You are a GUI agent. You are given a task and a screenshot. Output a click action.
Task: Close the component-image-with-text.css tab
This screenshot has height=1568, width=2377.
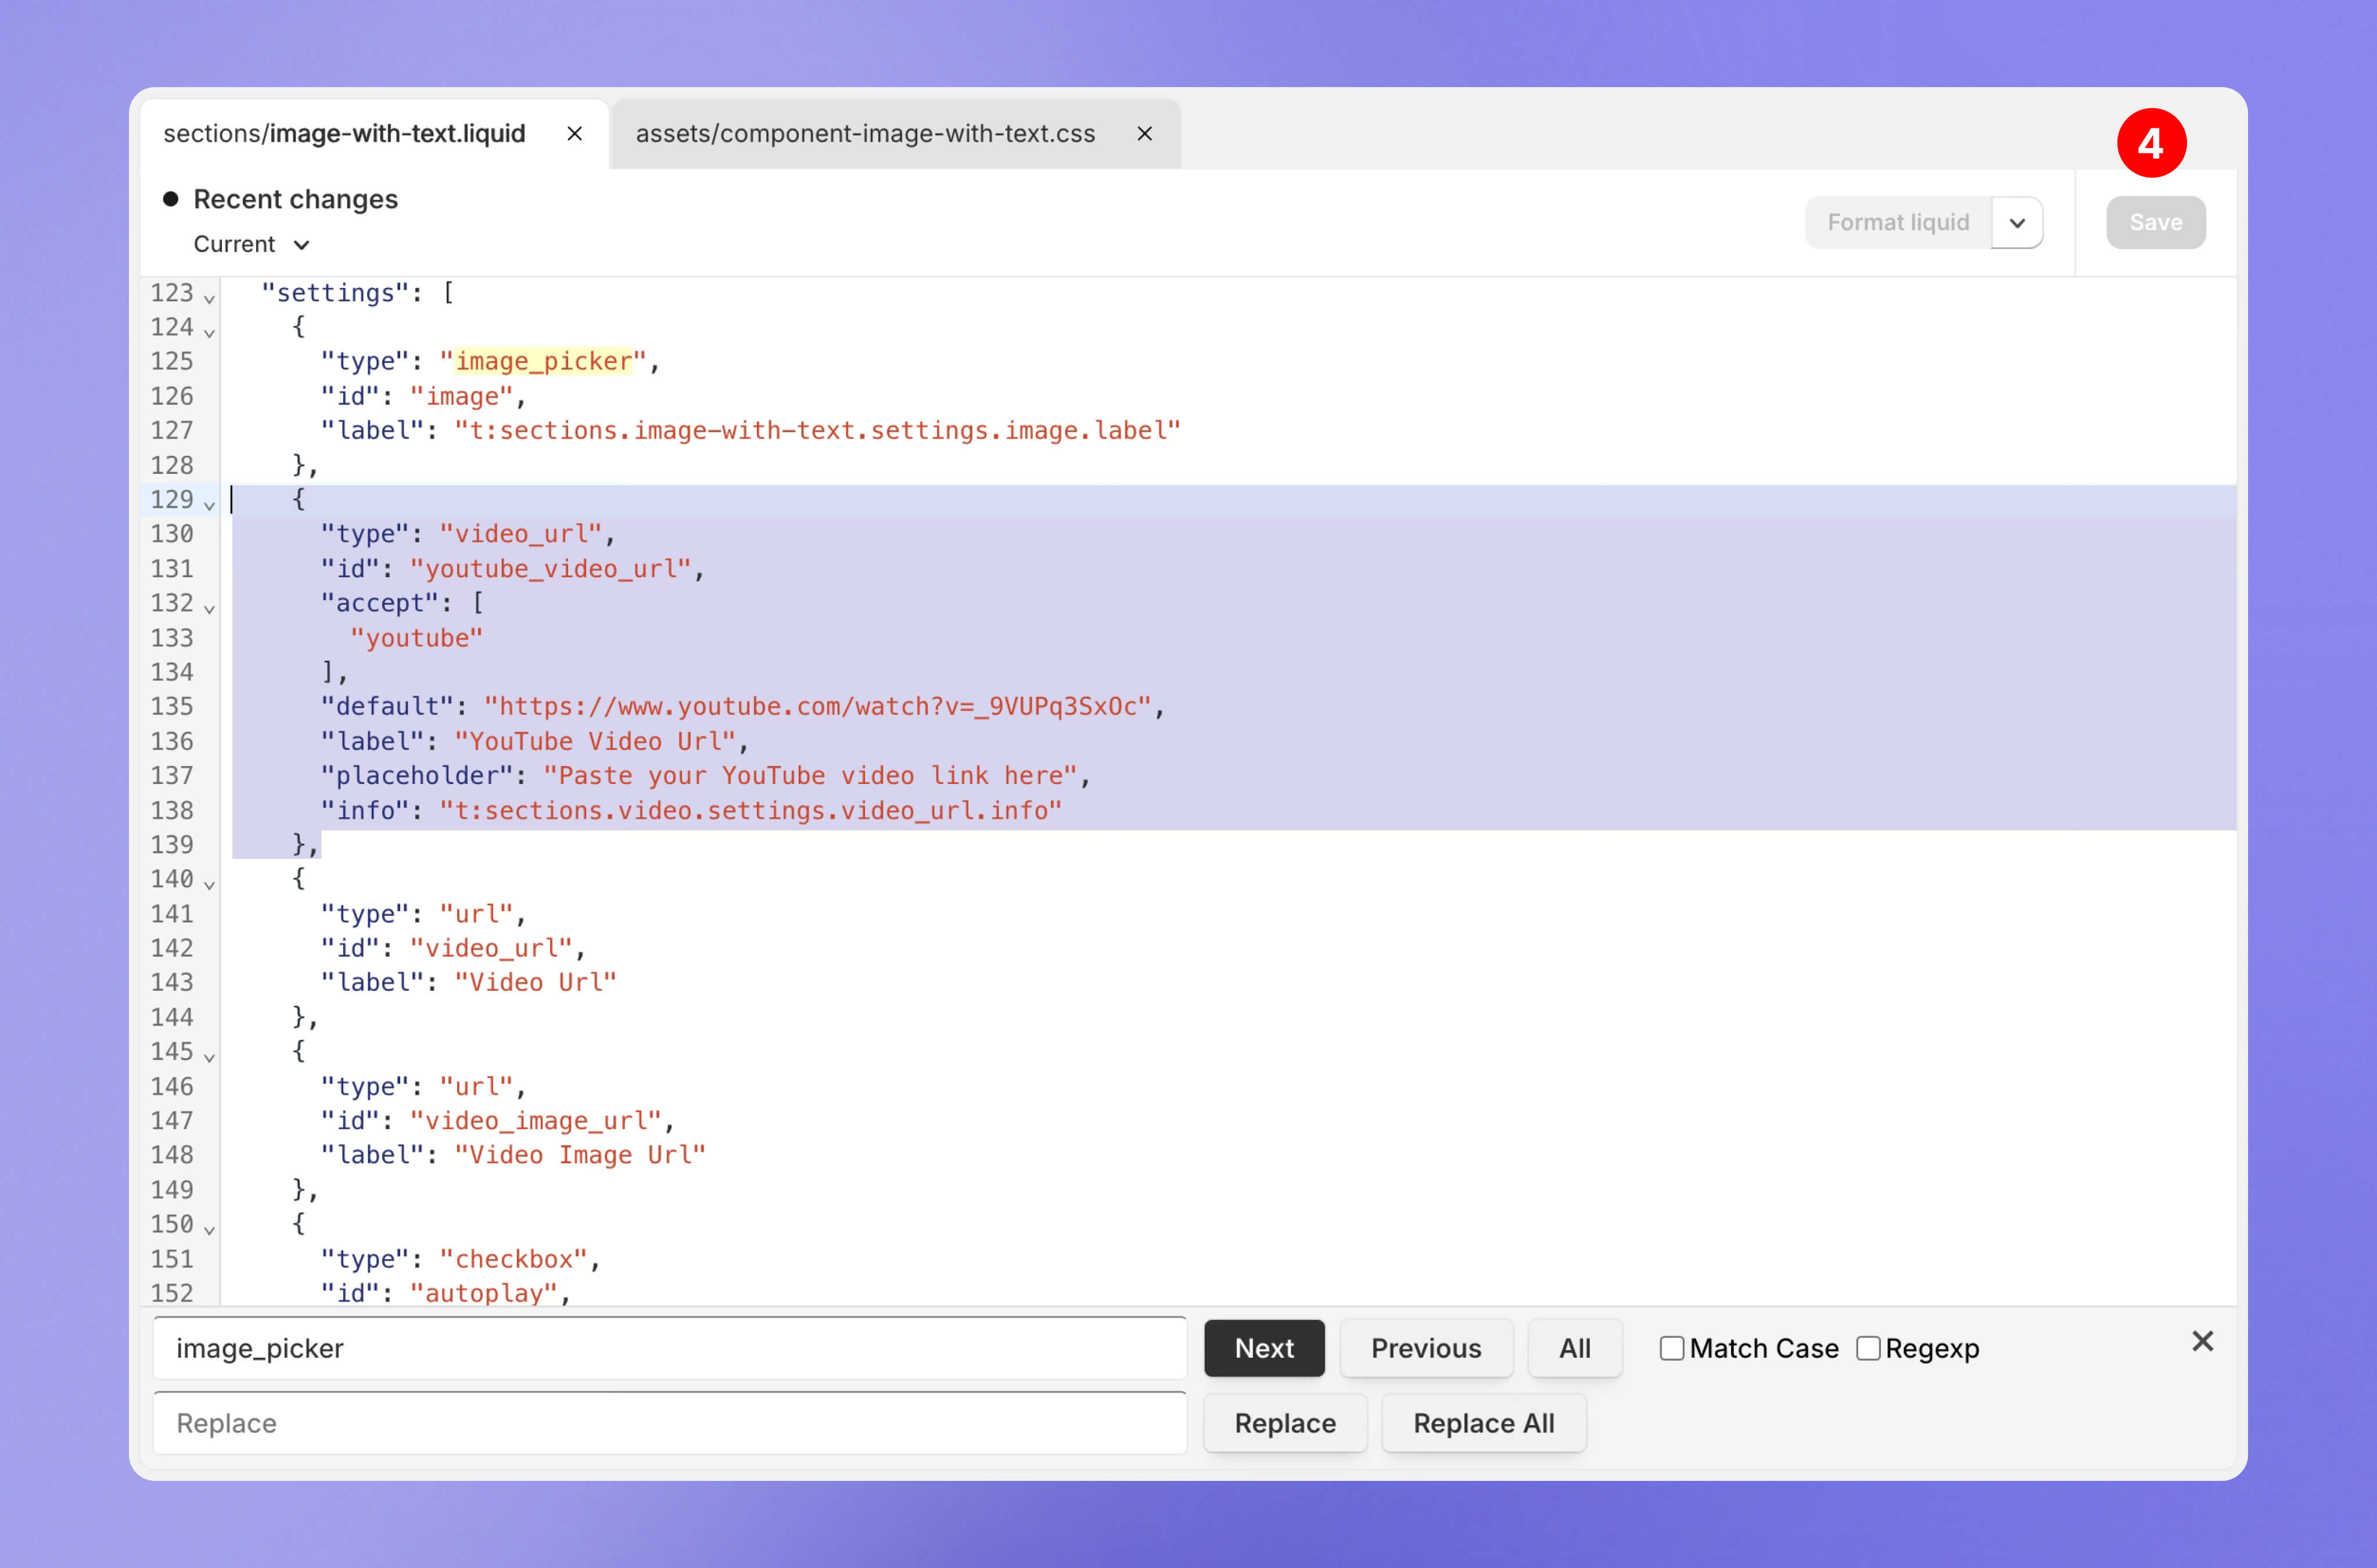coord(1145,133)
